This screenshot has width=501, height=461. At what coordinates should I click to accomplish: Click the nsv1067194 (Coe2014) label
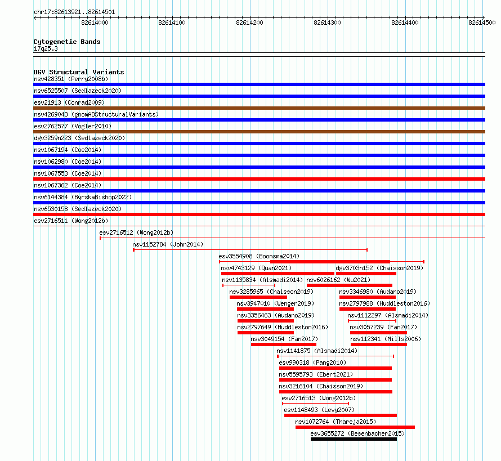pos(68,150)
